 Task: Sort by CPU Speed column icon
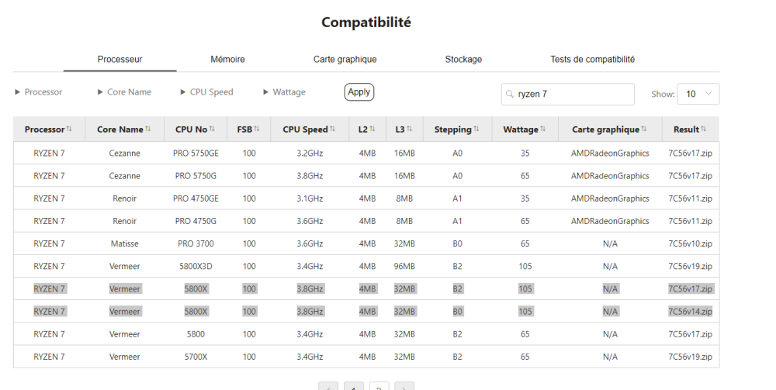(333, 129)
